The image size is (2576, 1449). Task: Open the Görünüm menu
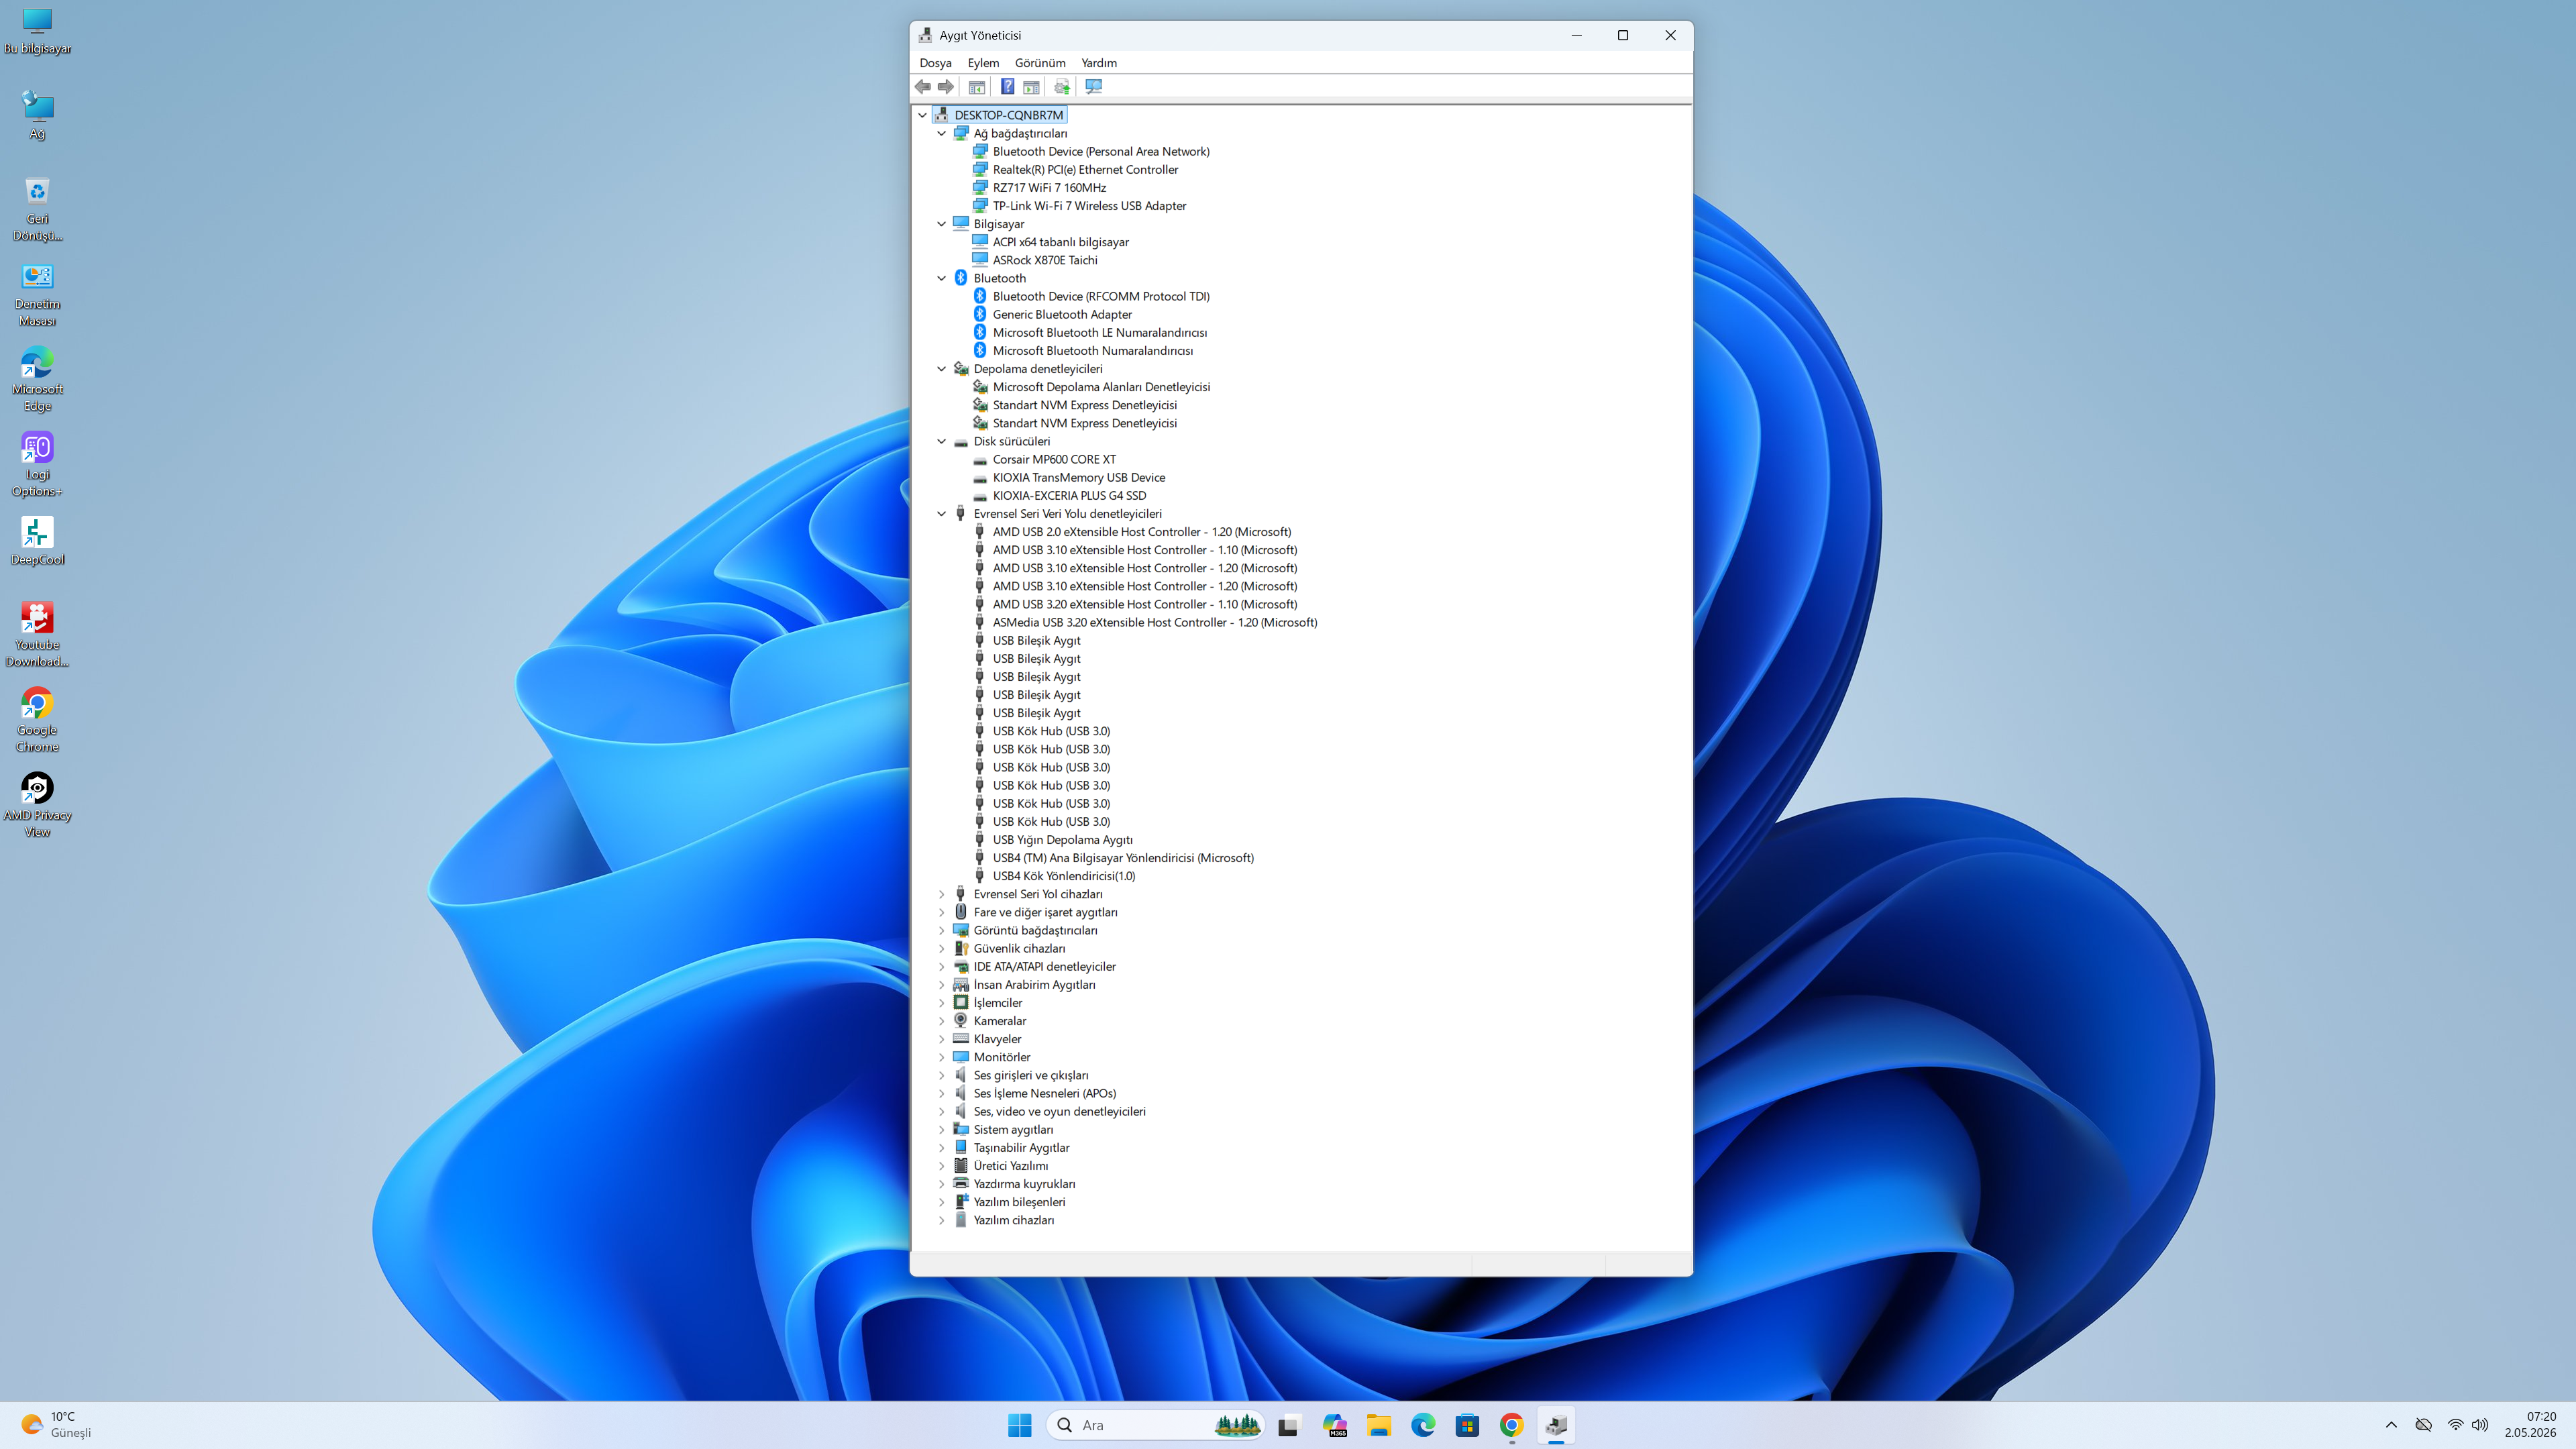1040,63
